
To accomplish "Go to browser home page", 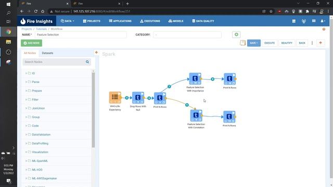I will coord(43,11).
